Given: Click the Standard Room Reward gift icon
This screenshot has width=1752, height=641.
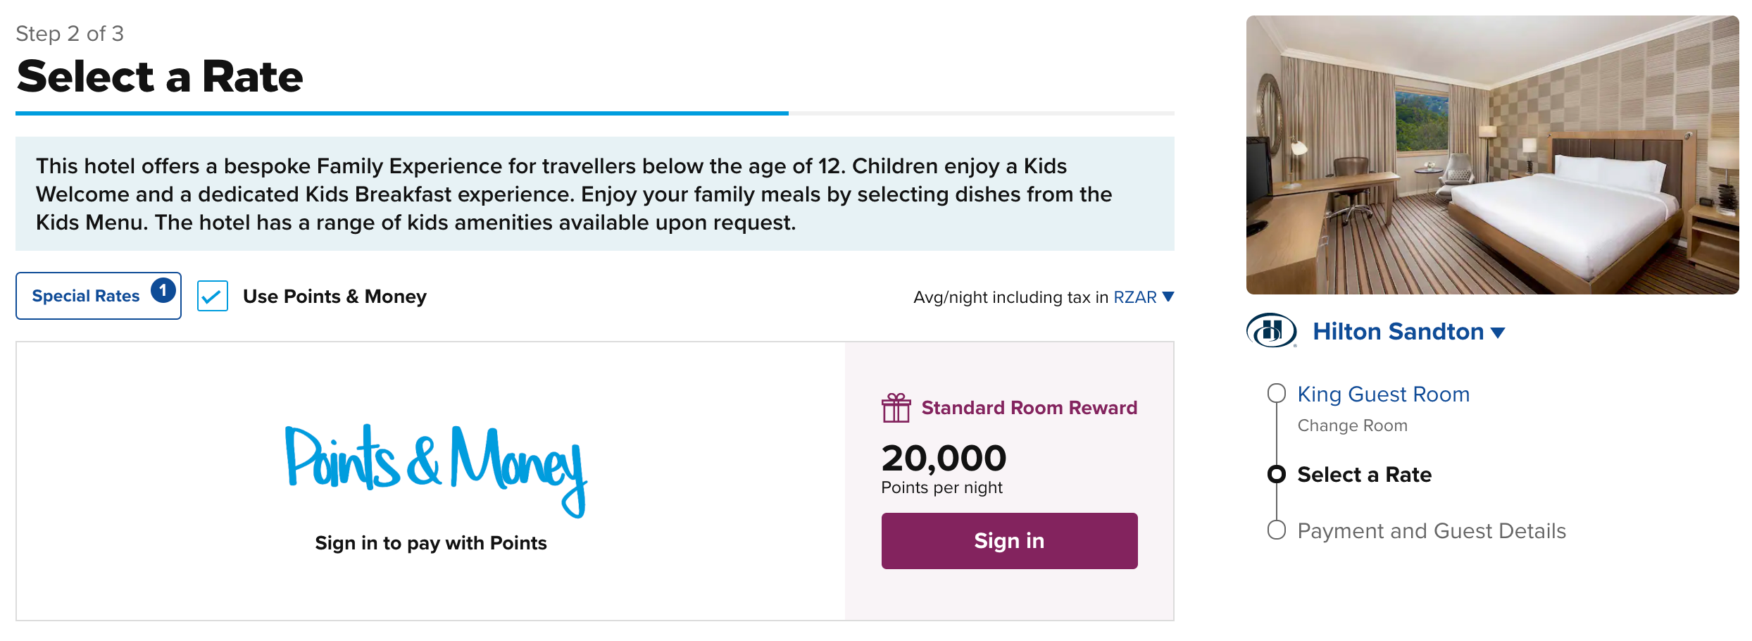Looking at the screenshot, I should (x=896, y=408).
